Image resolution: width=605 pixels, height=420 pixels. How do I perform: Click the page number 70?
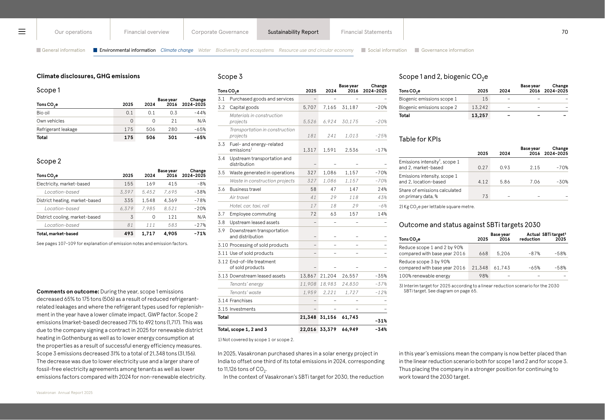pos(565,32)
